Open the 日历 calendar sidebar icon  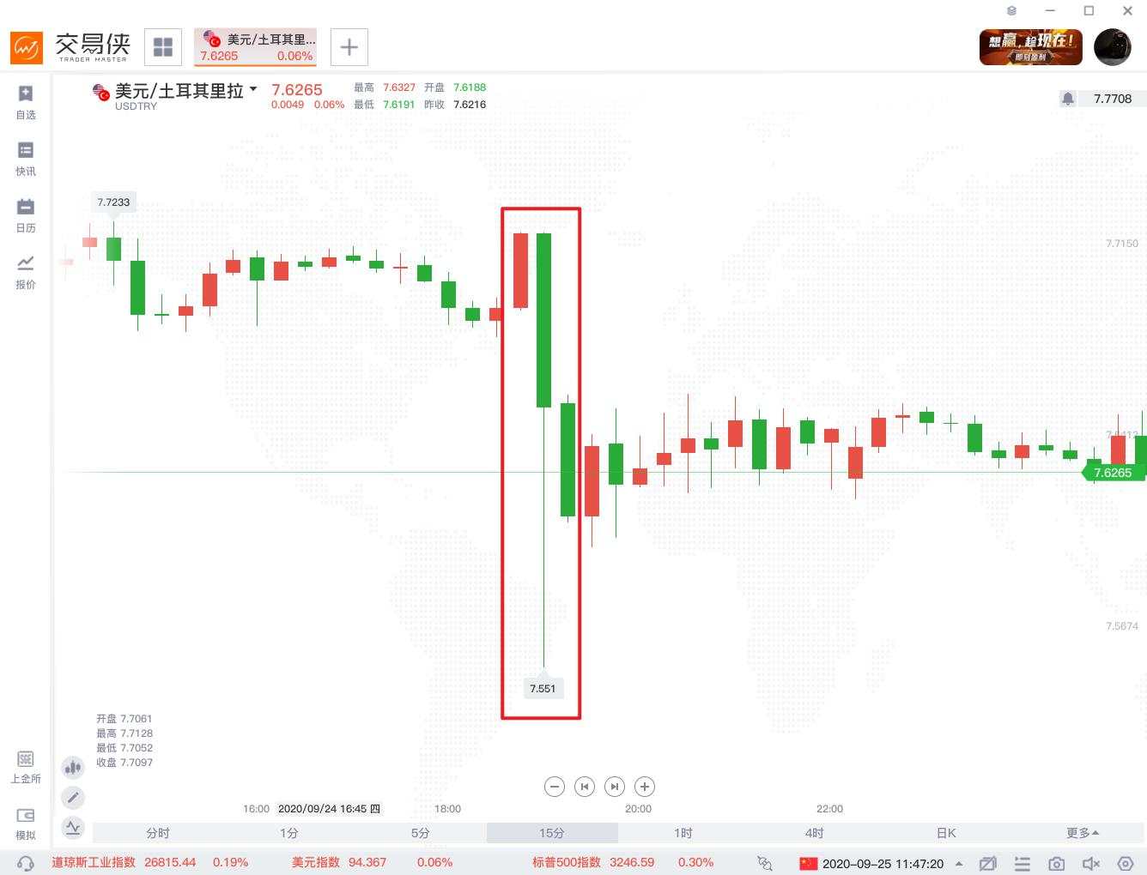pyautogui.click(x=26, y=215)
